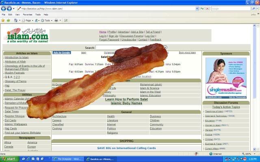
Task: Click the address bar URL field
Action: 106,9
